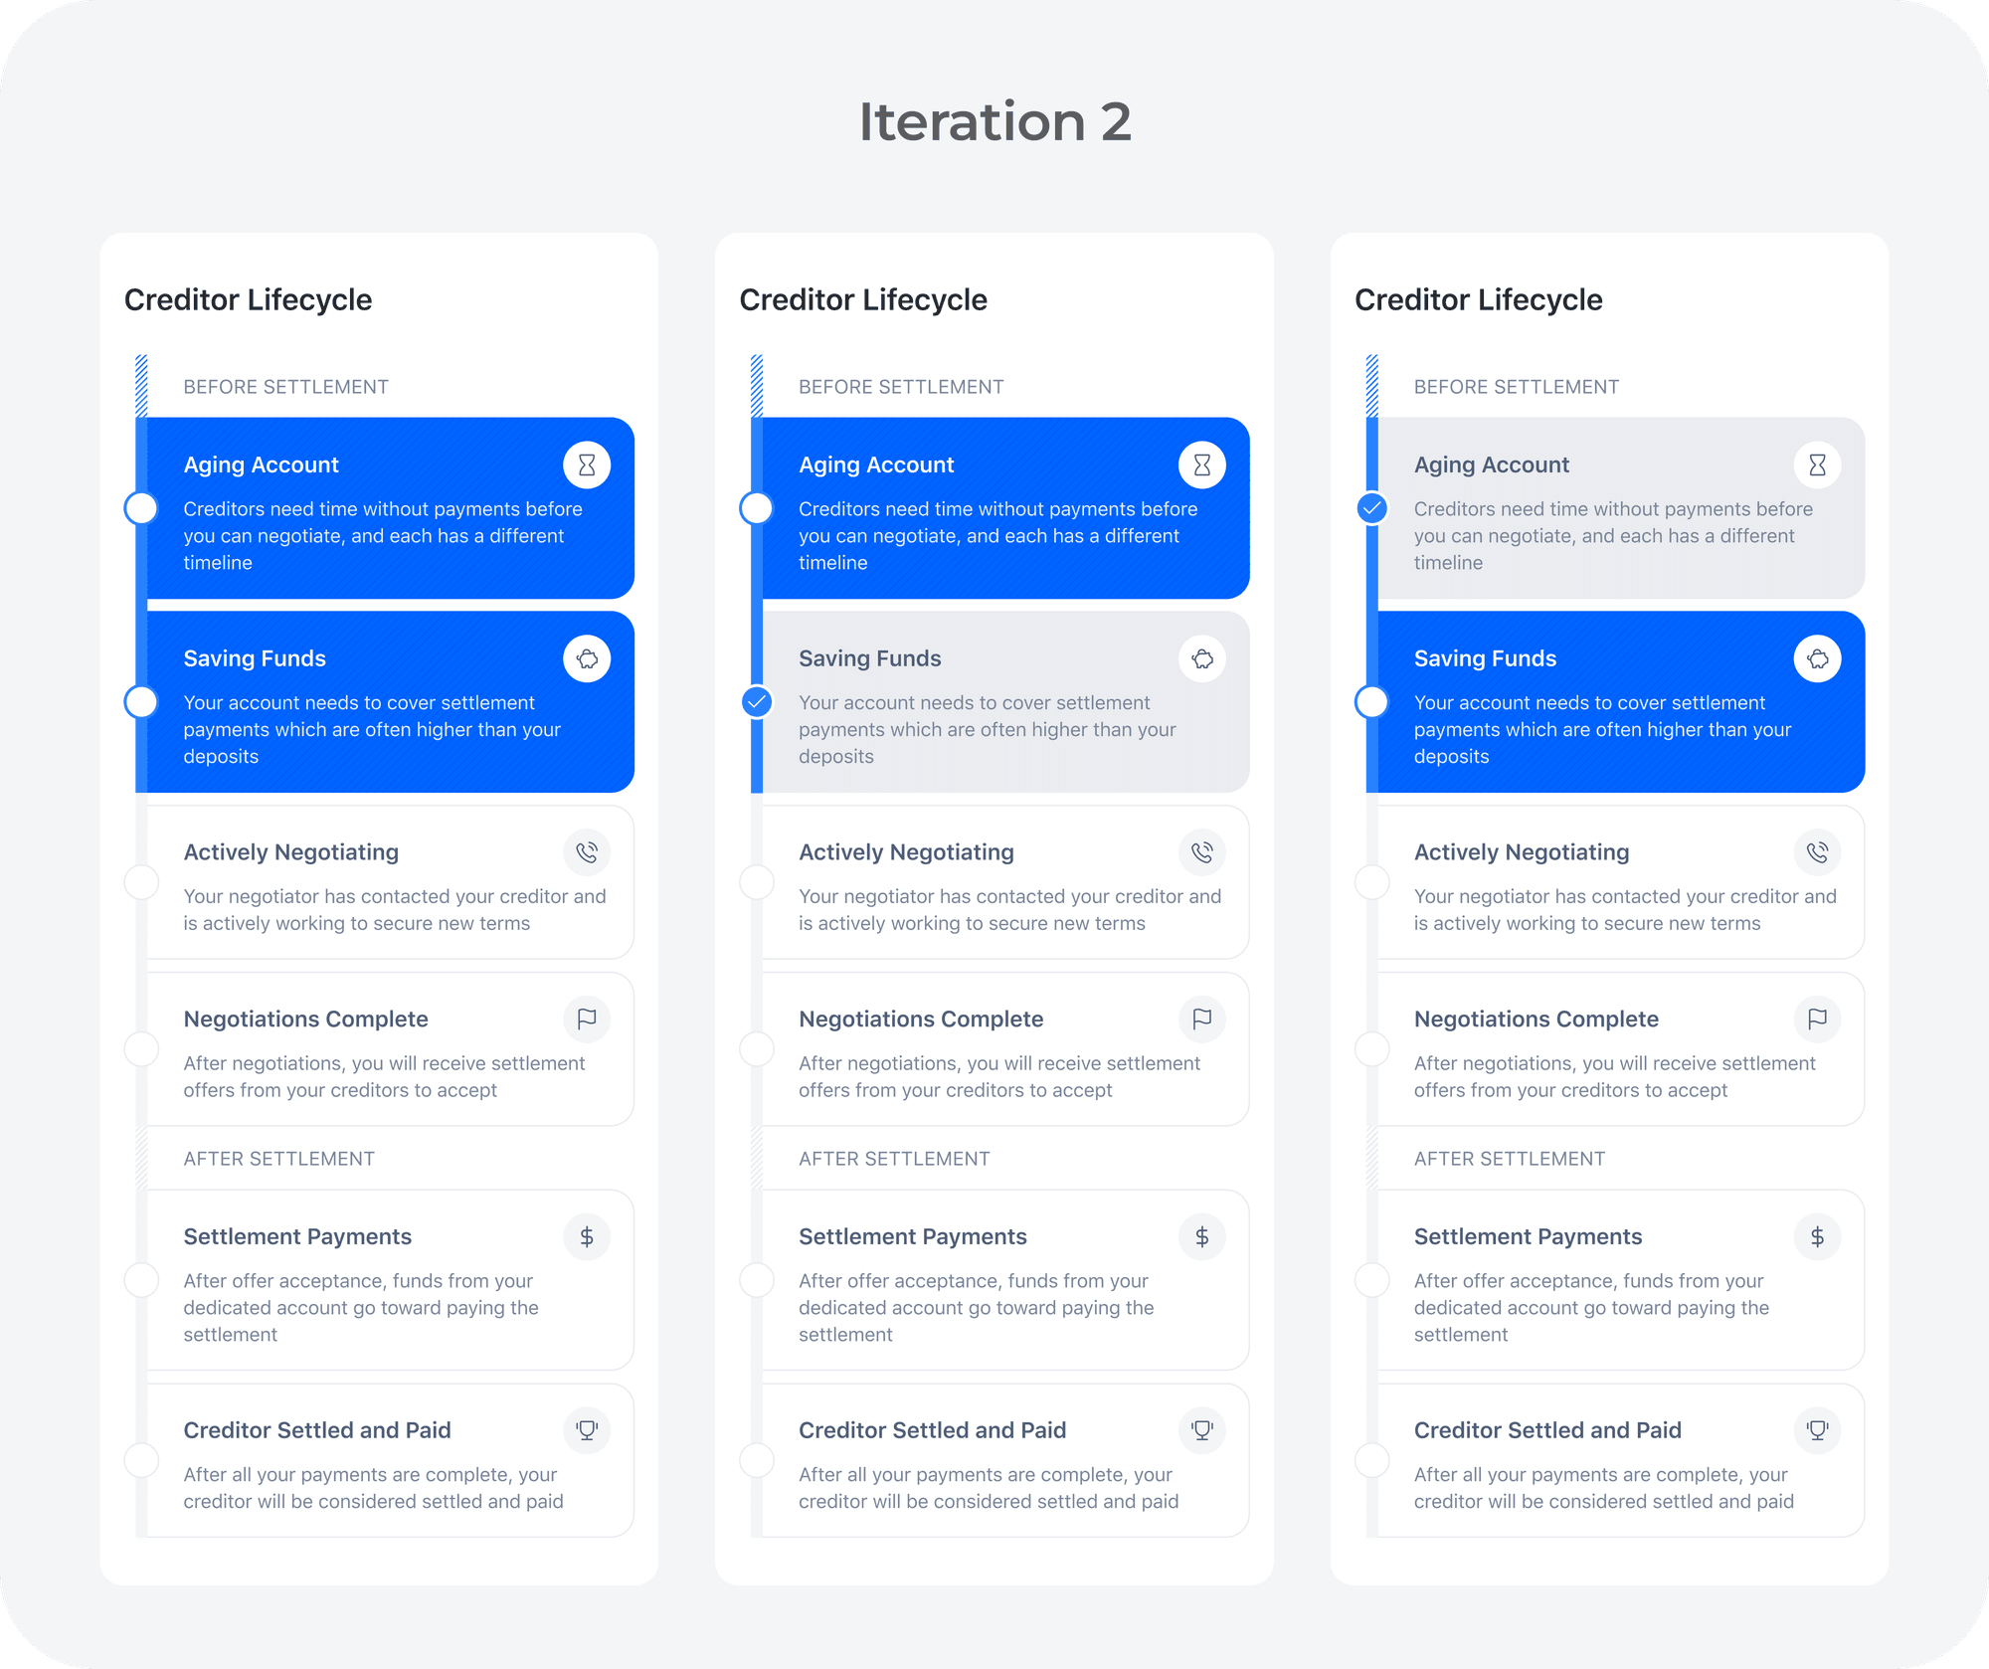Click the trophy icon in the middle panel's Creditor Settled and Paid card
This screenshot has width=1989, height=1669.
pyautogui.click(x=1202, y=1430)
